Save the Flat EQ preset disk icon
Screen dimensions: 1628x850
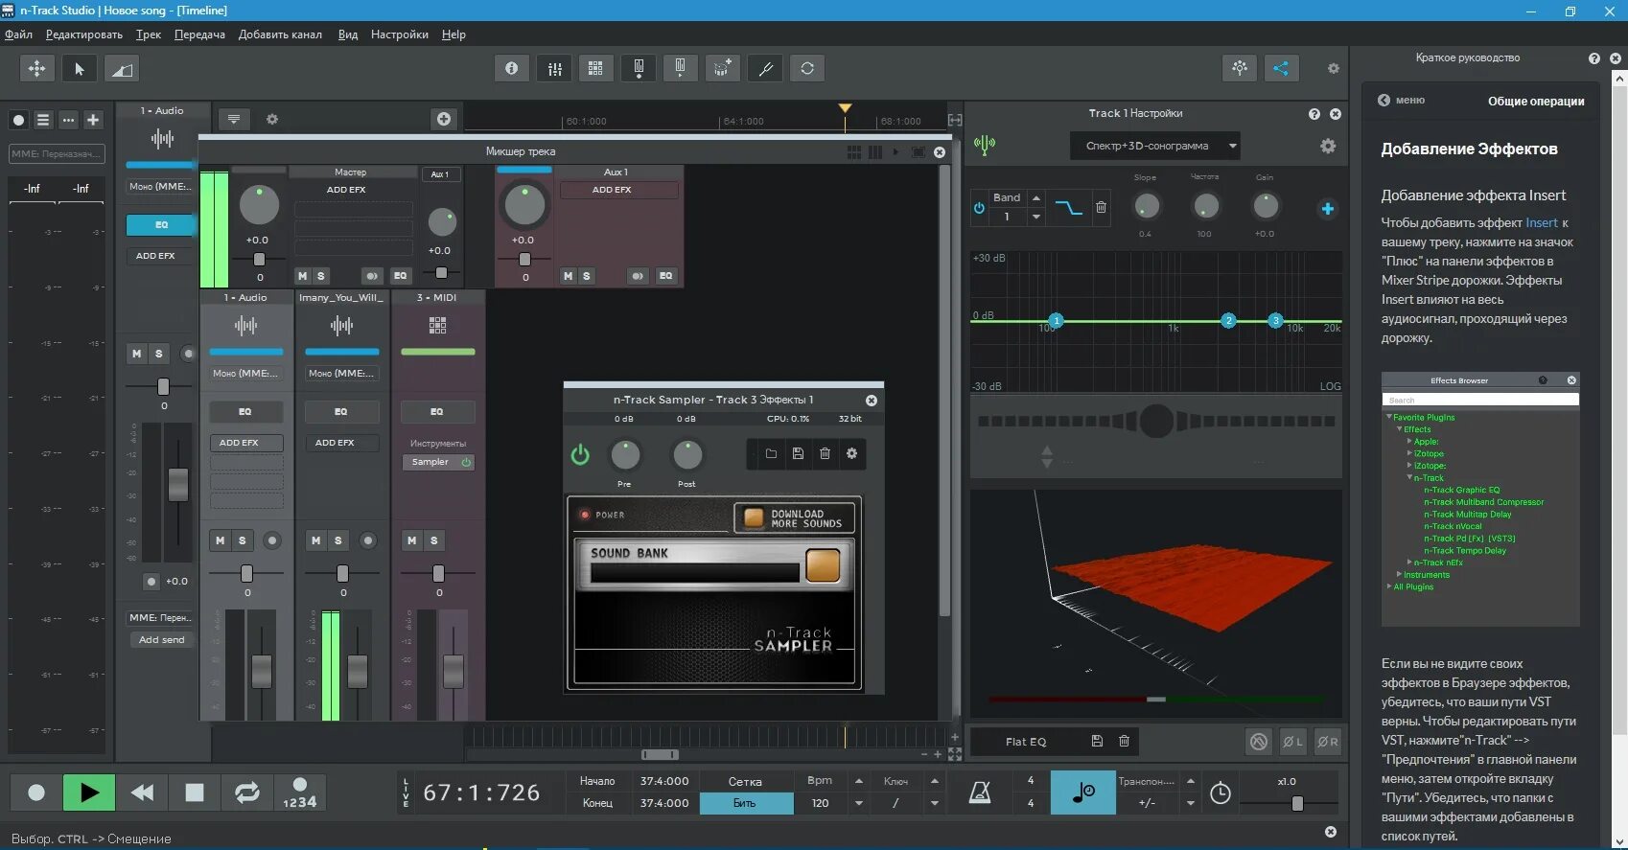click(x=1097, y=741)
